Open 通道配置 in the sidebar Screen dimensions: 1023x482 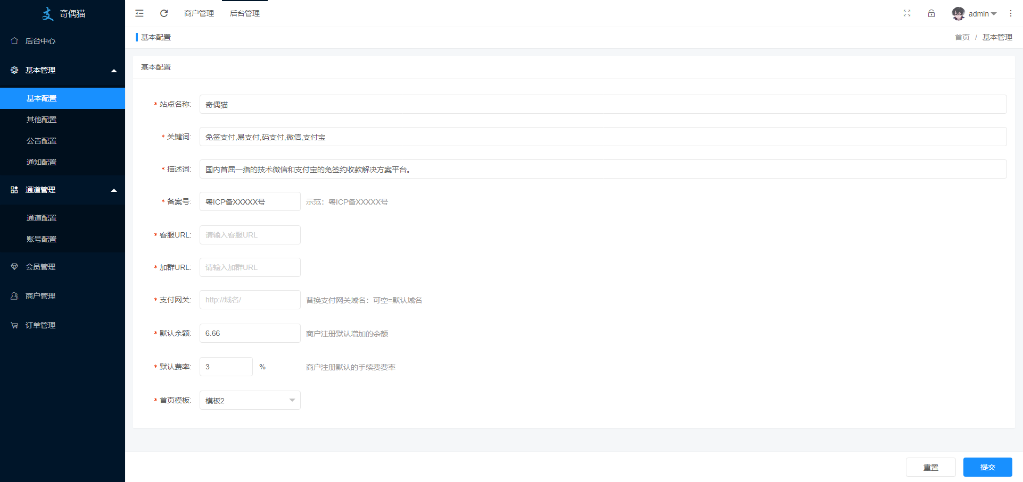tap(62, 218)
